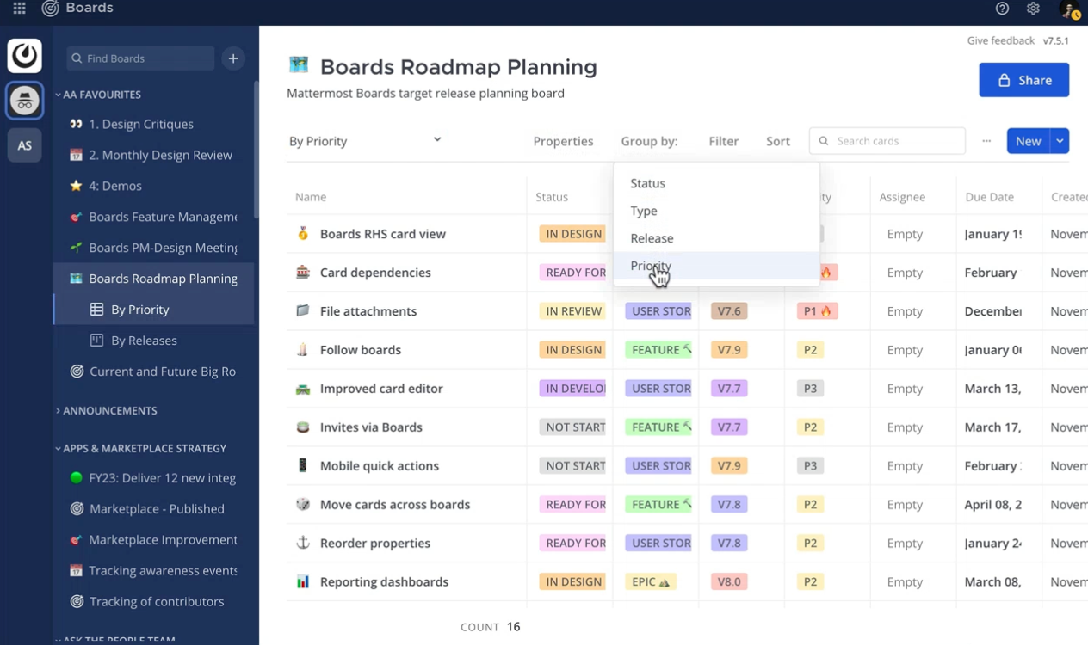The height and width of the screenshot is (645, 1088).
Task: Click the board title Boards Roadmap Planning
Action: [459, 66]
